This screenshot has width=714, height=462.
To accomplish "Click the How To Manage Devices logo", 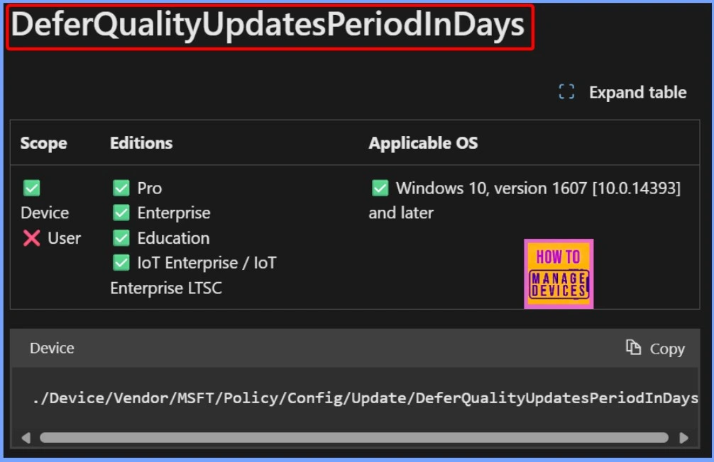I will click(x=559, y=274).
